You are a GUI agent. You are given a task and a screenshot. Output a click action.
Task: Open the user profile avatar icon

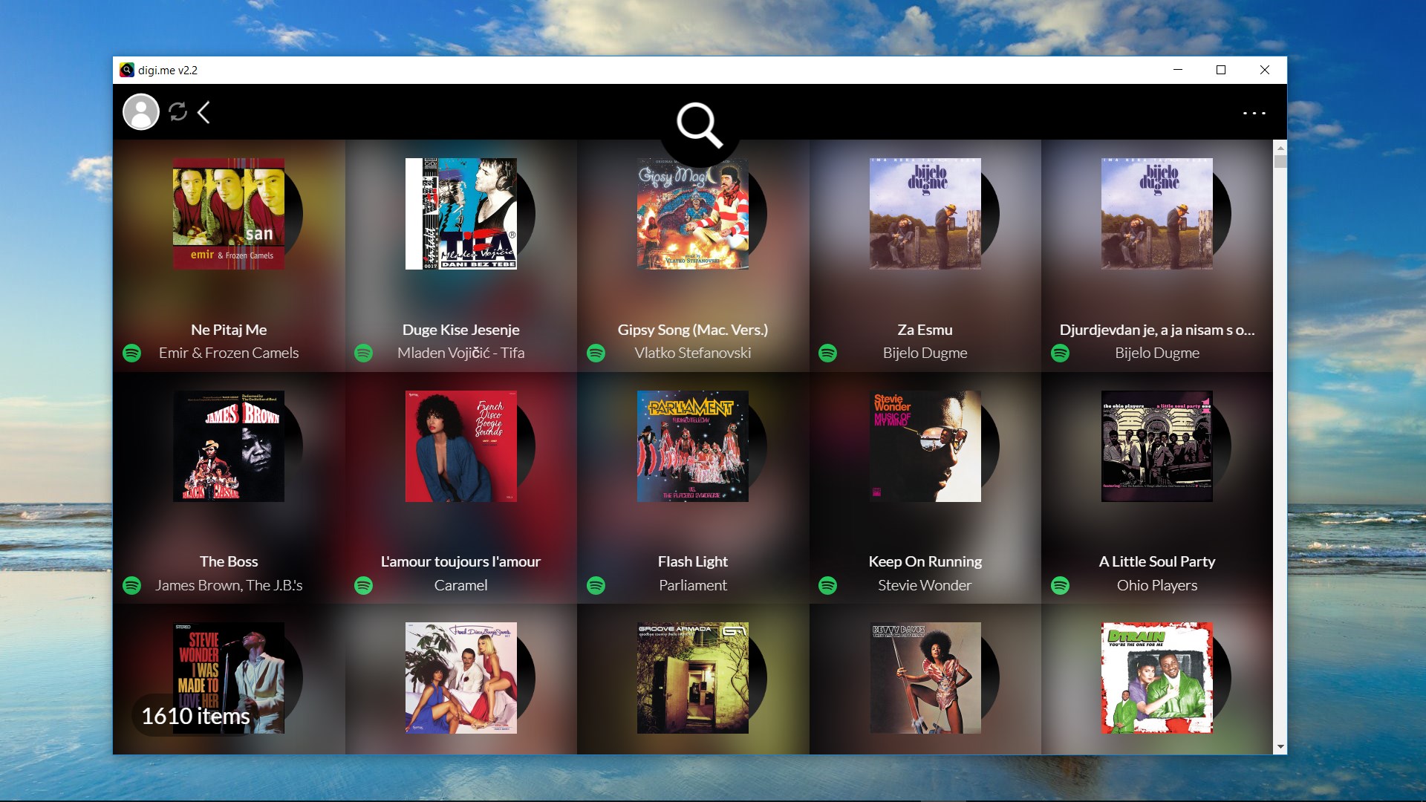[x=141, y=112]
